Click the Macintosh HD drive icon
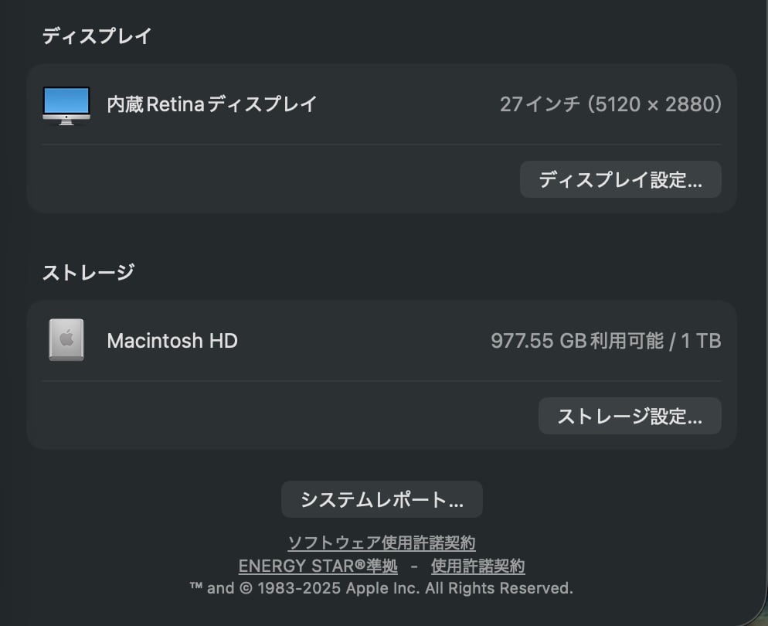Viewport: 768px width, 626px height. click(66, 340)
